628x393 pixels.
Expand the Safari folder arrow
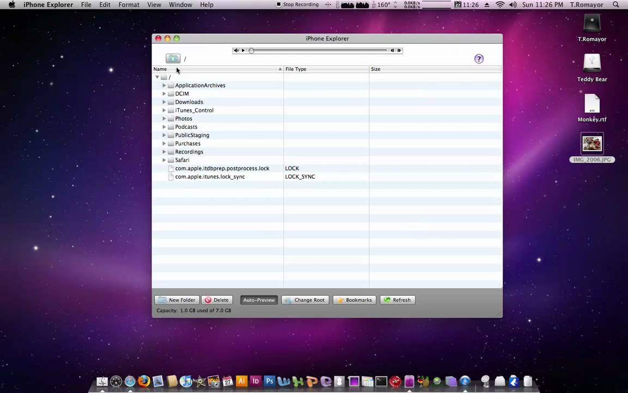(x=164, y=160)
